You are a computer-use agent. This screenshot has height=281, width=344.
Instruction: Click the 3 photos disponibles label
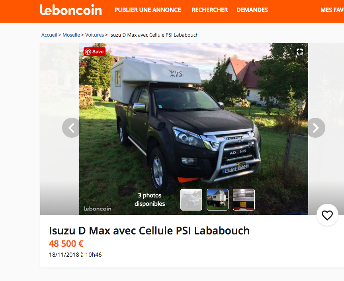click(150, 200)
